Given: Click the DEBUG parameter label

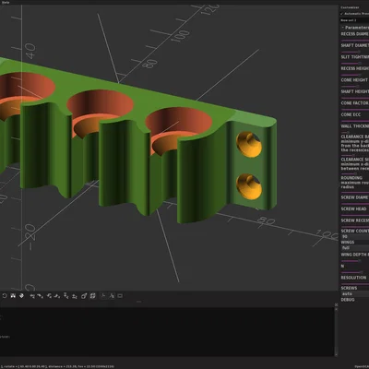Looking at the screenshot, I should click(348, 300).
